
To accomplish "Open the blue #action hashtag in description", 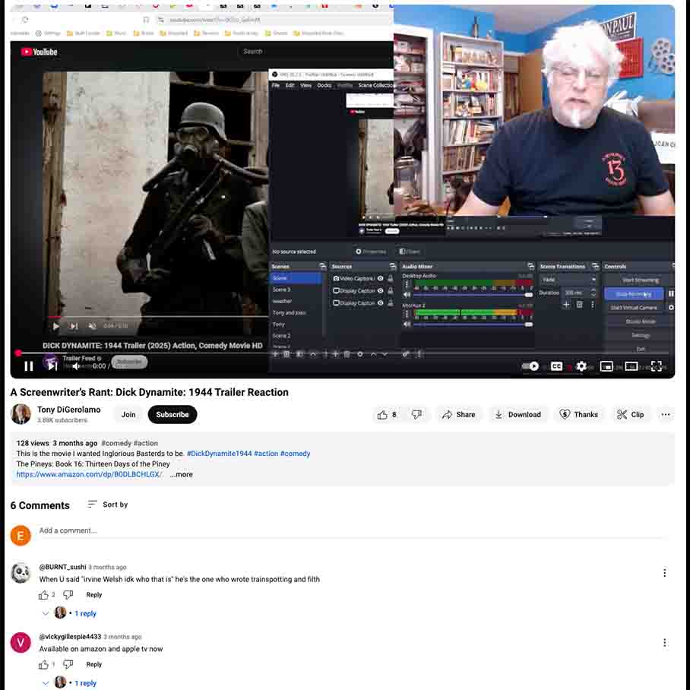I will click(266, 453).
